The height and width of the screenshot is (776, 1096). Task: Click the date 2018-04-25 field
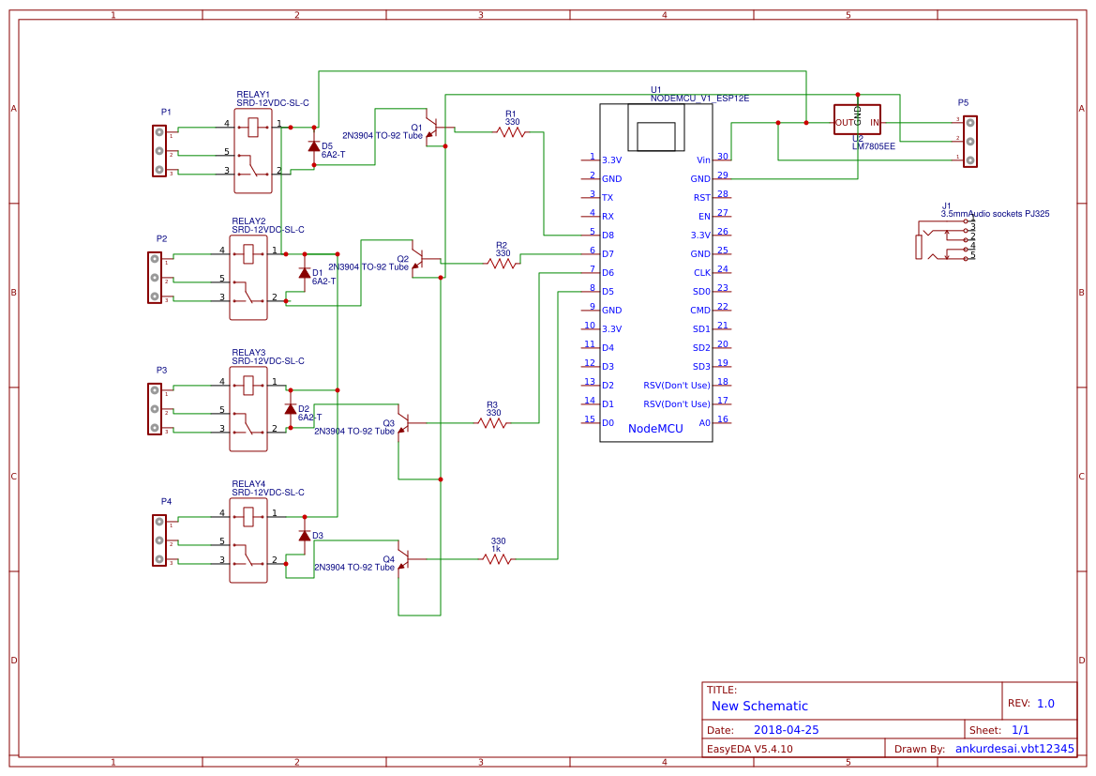click(788, 729)
